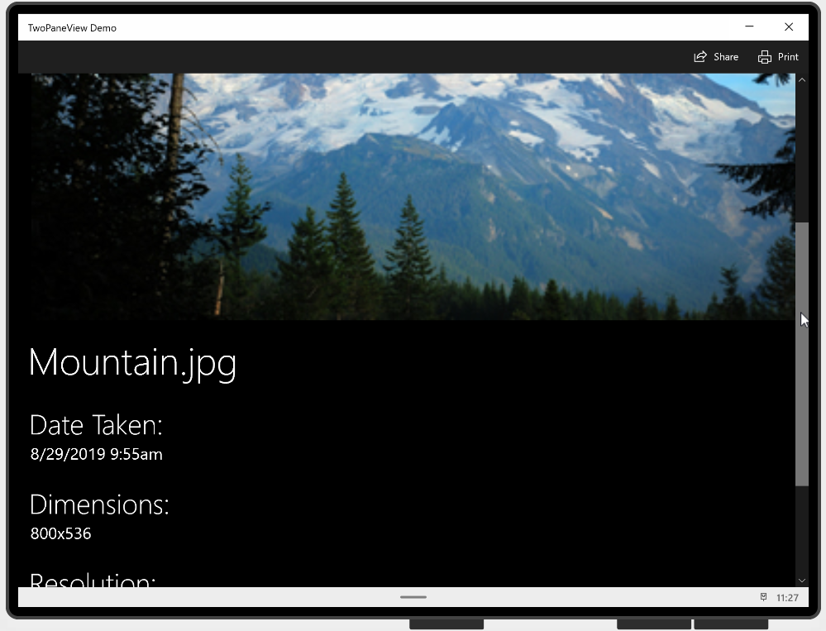Click the 800x536 value
Image resolution: width=826 pixels, height=631 pixels.
pyautogui.click(x=60, y=533)
